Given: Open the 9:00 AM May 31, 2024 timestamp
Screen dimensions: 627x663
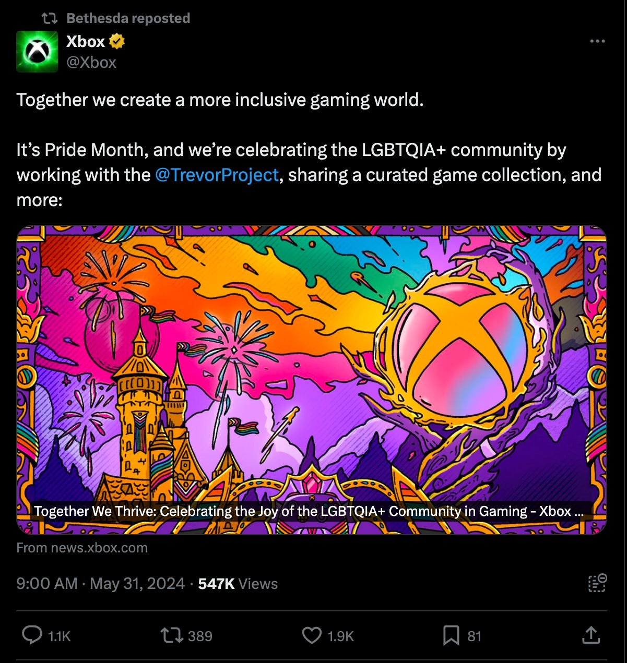Looking at the screenshot, I should (x=100, y=583).
